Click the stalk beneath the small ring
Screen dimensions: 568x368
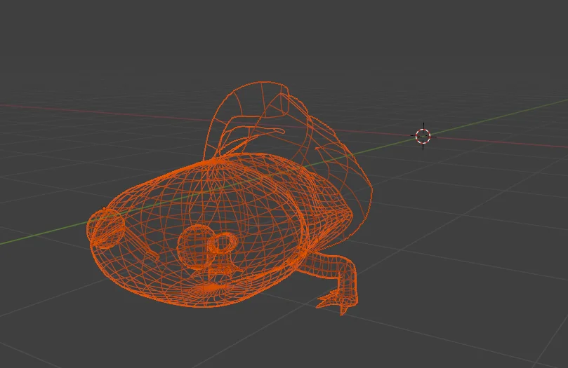click(225, 265)
